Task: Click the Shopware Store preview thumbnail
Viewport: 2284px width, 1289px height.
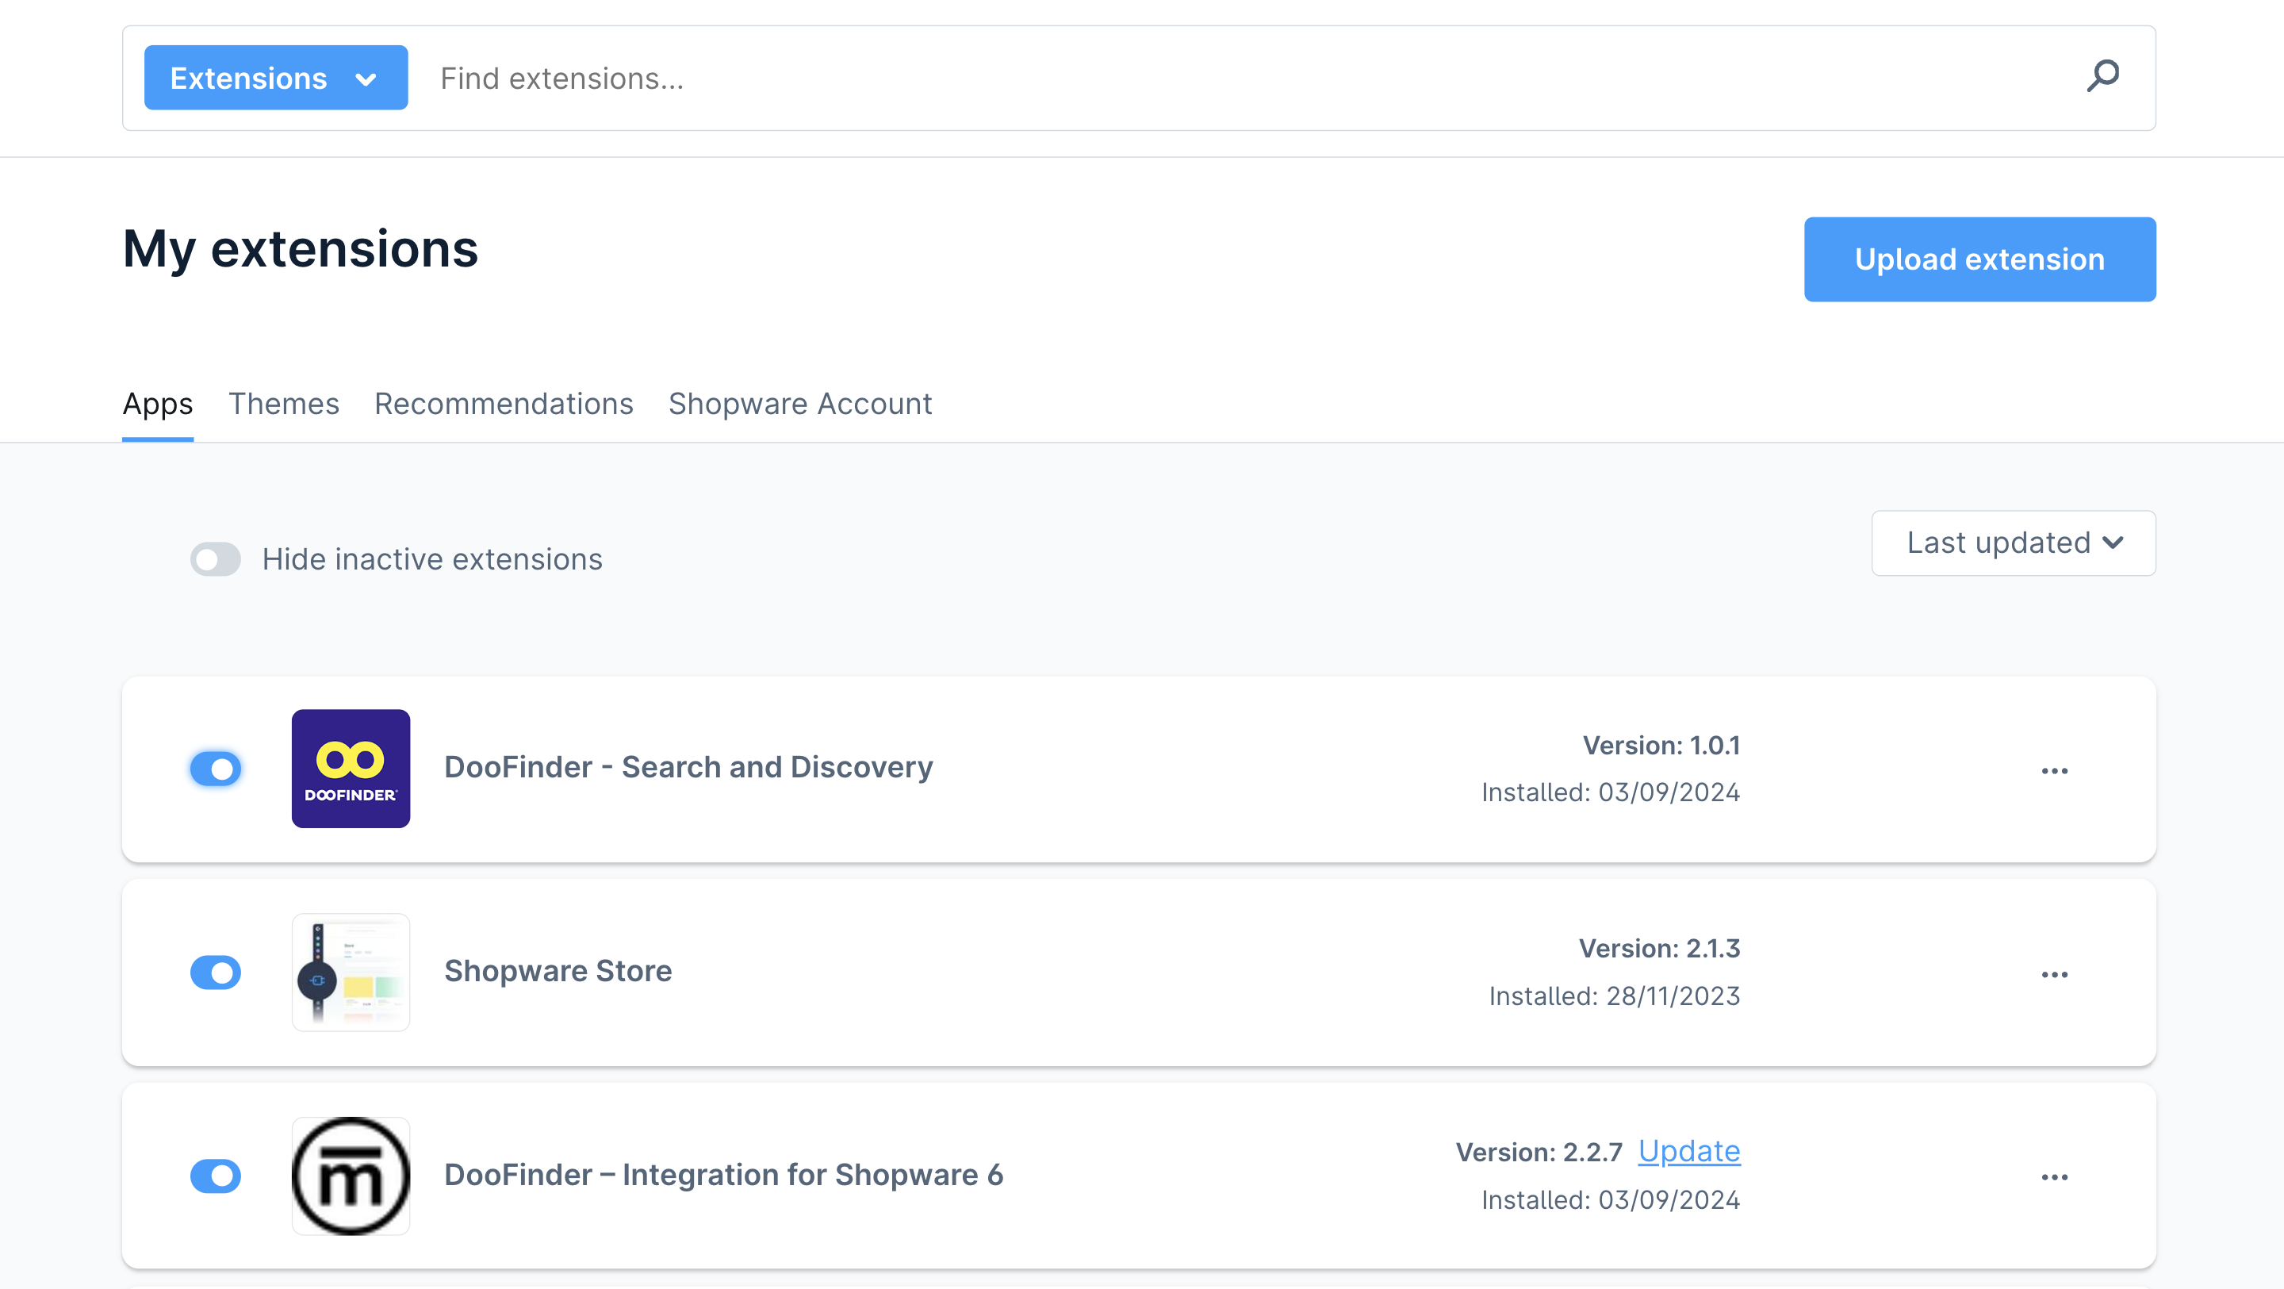Action: (x=351, y=973)
